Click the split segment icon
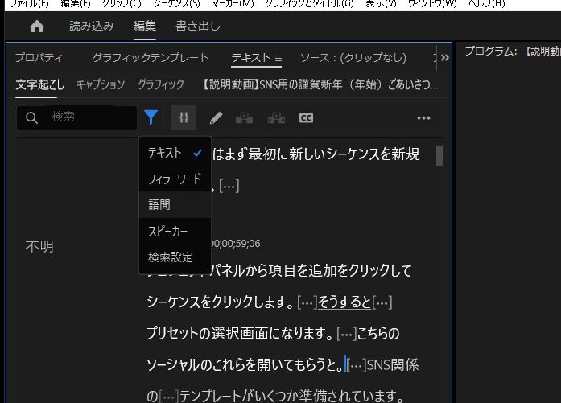The width and height of the screenshot is (561, 403). click(x=276, y=118)
